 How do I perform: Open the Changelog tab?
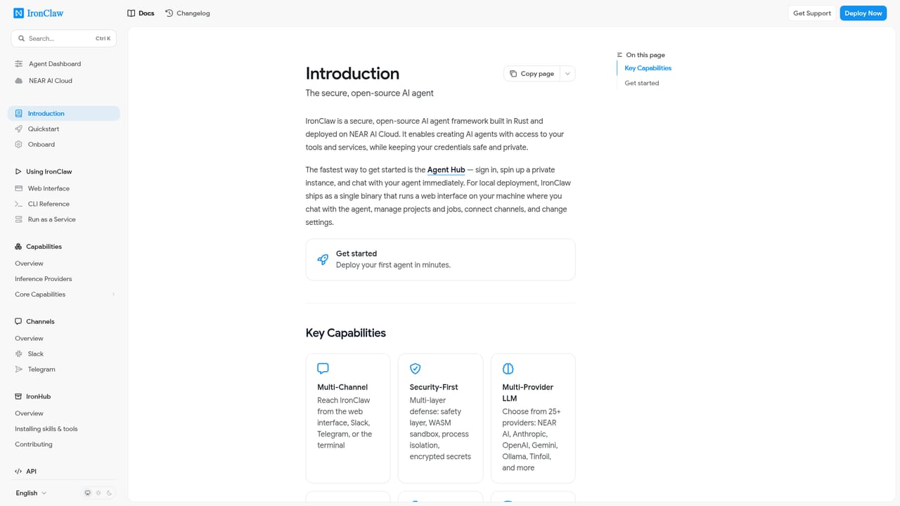(x=188, y=13)
